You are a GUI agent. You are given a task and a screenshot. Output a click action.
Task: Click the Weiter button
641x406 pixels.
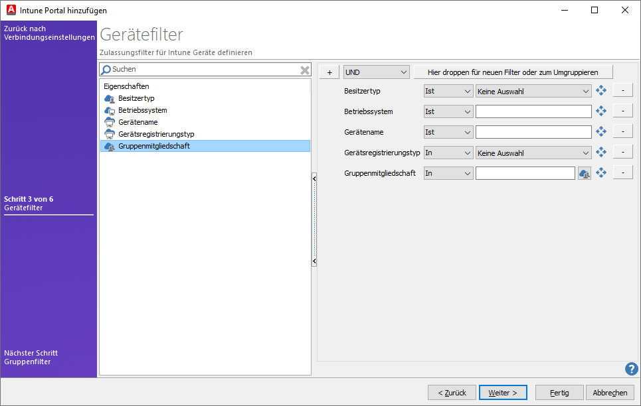tap(503, 393)
